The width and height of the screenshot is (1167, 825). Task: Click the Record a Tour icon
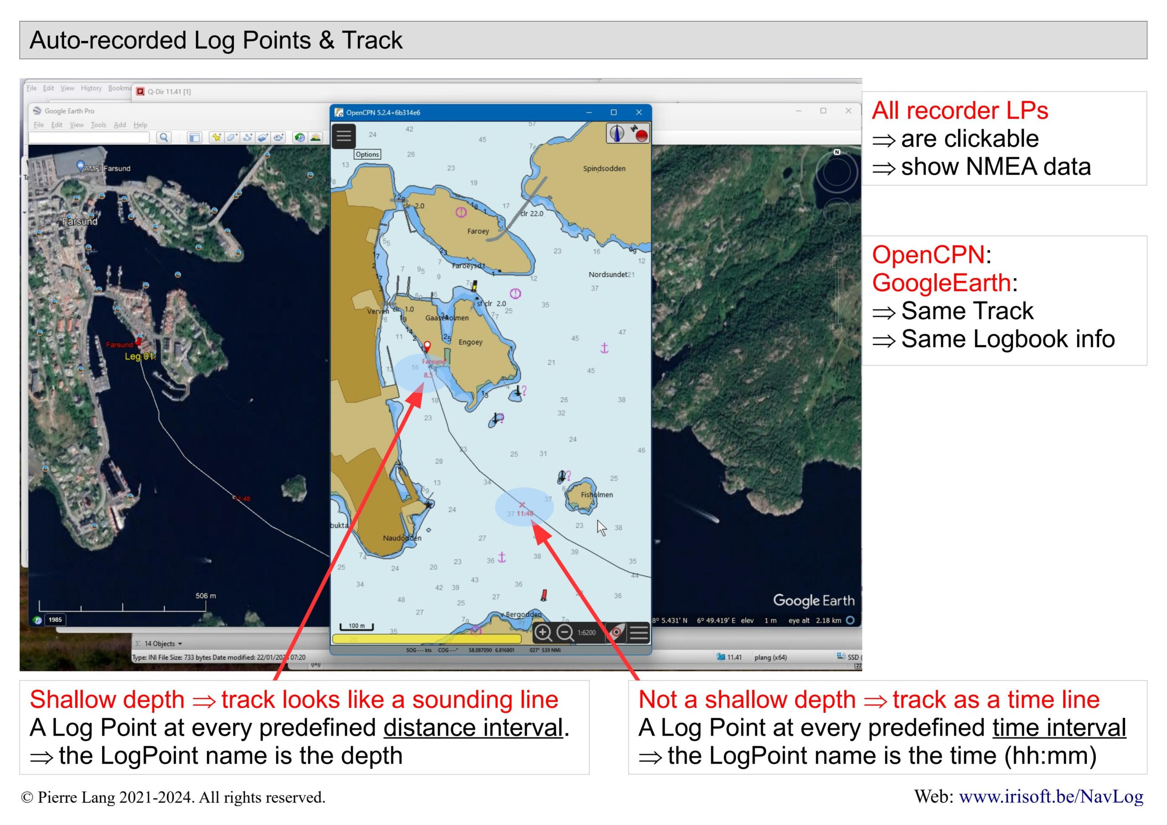279,137
